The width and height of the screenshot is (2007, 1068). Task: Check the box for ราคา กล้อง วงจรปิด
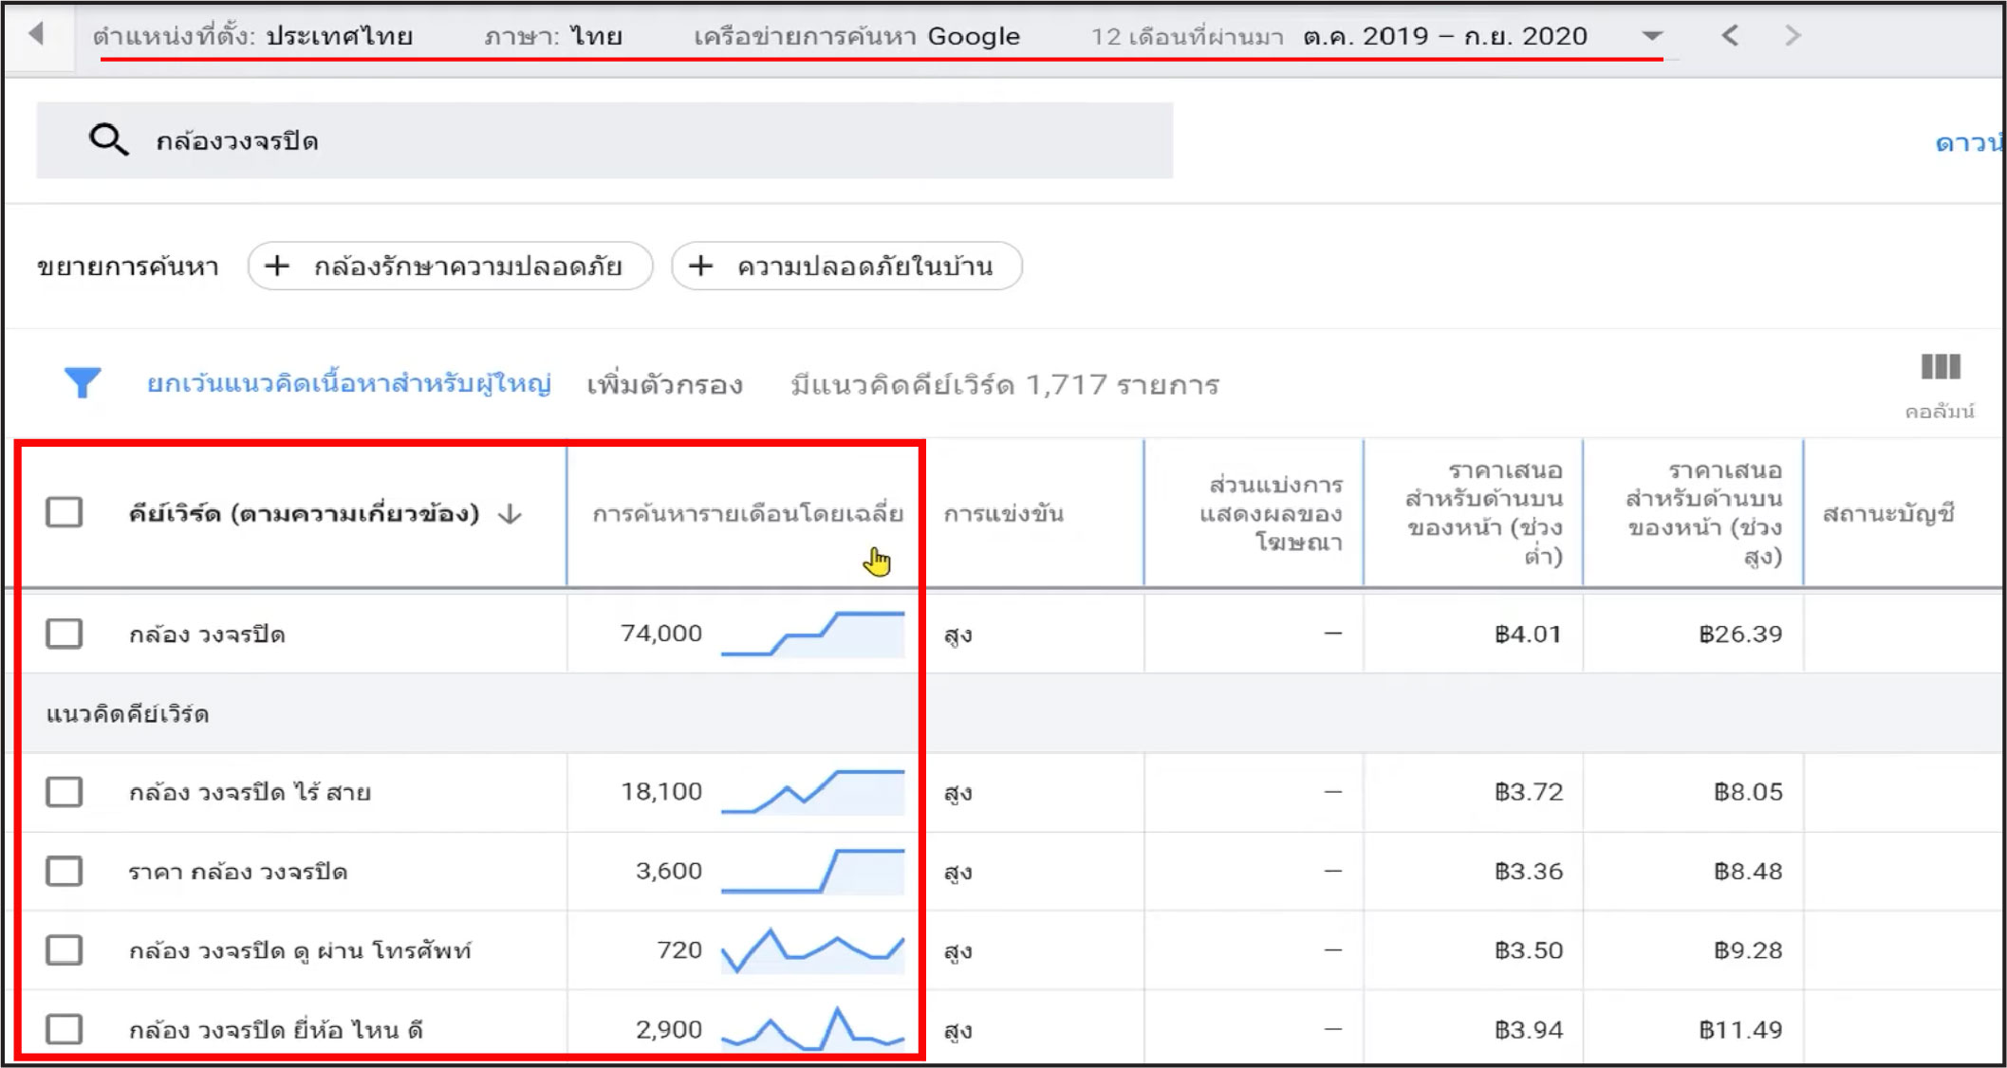pyautogui.click(x=65, y=871)
